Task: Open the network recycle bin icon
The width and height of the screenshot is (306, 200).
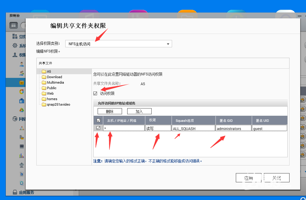Action: pyautogui.click(x=22, y=174)
